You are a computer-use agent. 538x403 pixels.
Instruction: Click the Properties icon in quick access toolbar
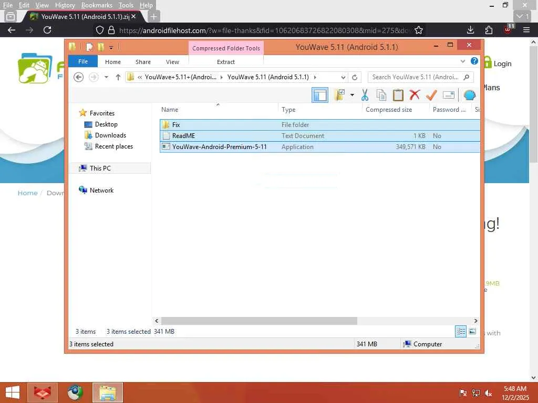point(89,47)
